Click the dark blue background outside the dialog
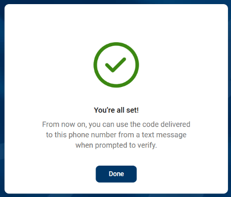This screenshot has width=231, height=197. tap(2, 99)
